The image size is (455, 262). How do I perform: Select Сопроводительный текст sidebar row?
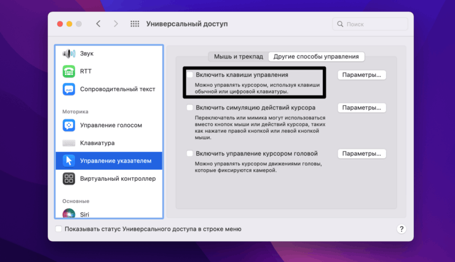tap(109, 89)
